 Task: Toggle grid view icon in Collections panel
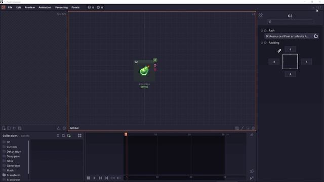tap(79, 135)
